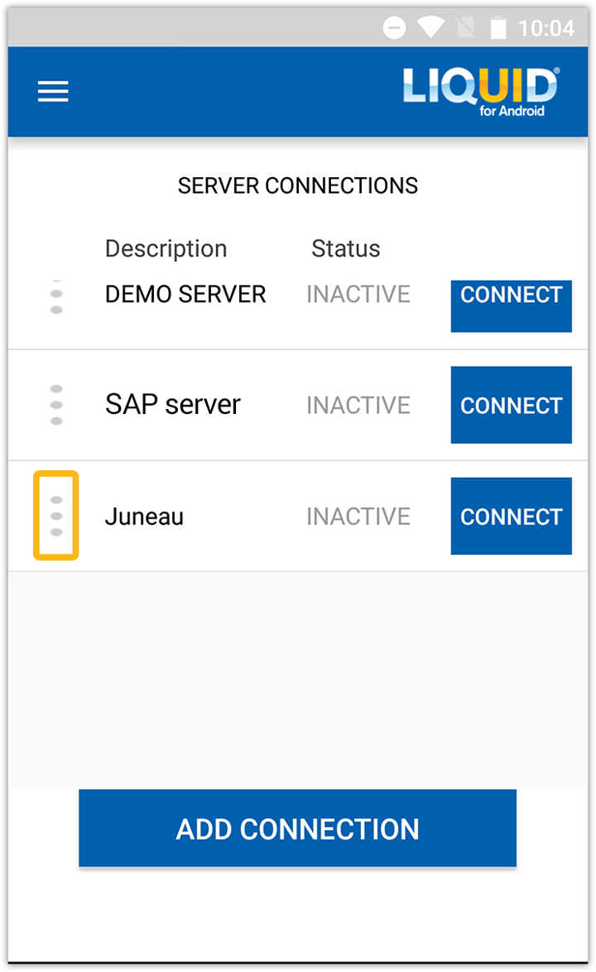
Task: Open the highlighted Juneau options menu
Action: click(56, 516)
